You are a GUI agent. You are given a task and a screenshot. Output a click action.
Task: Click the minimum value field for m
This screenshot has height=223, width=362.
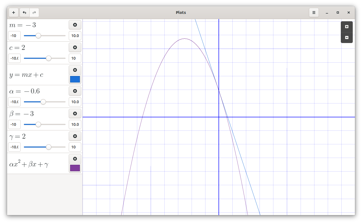pyautogui.click(x=14, y=36)
